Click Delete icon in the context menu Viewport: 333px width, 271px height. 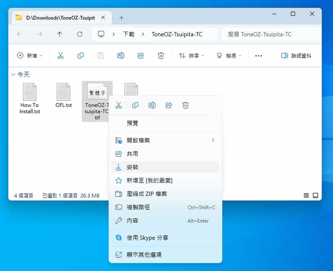[x=185, y=105]
